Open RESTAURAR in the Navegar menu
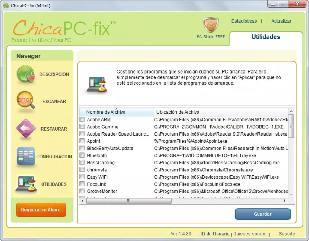 [x=54, y=129]
